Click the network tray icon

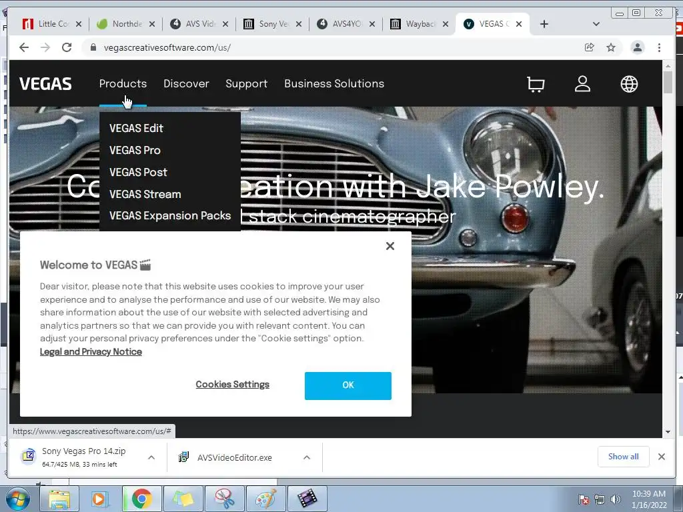point(600,499)
